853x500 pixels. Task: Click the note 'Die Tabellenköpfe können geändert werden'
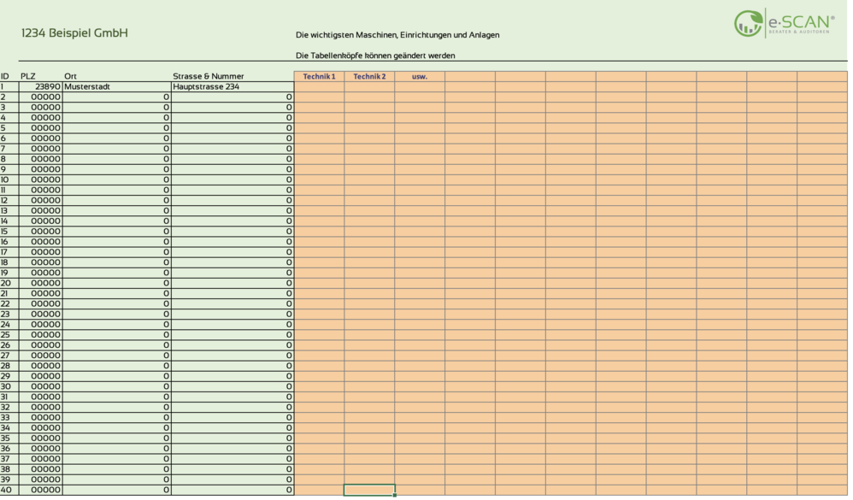[x=375, y=56]
